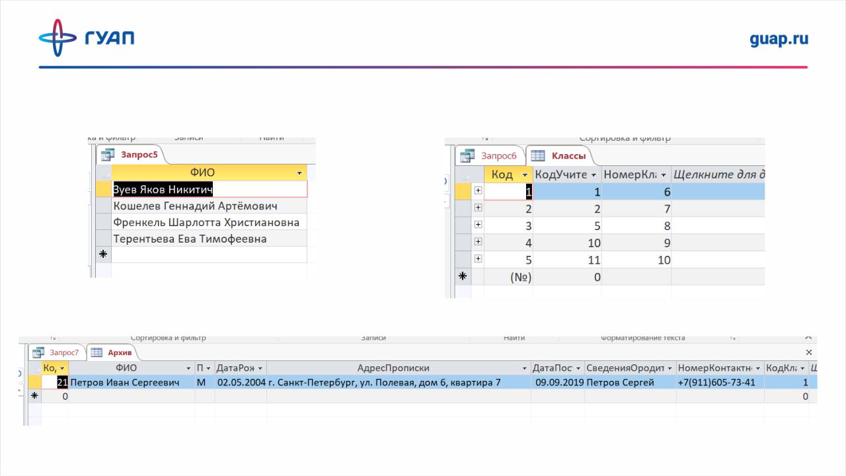Viewport: 846px width, 476px height.
Task: Click the Запрос5 query tab icon
Action: pos(107,155)
